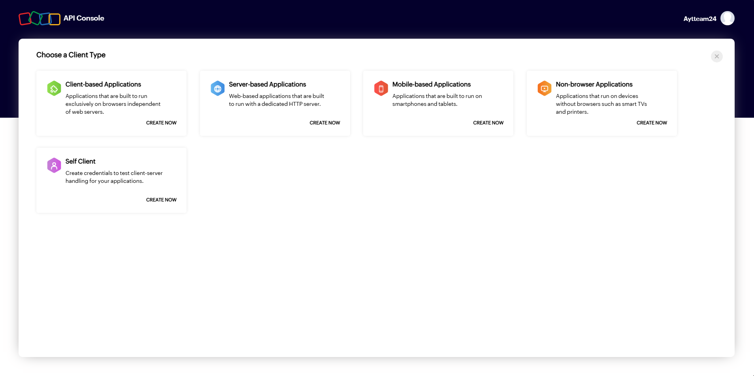Screen dimensions: 754x376
Task: Select the Mobile-based Applications title
Action: point(431,85)
